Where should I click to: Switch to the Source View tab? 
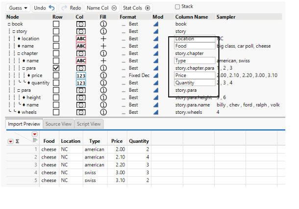[x=58, y=124]
